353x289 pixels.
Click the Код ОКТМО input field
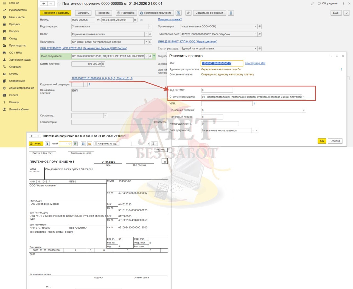pyautogui.click(x=217, y=90)
